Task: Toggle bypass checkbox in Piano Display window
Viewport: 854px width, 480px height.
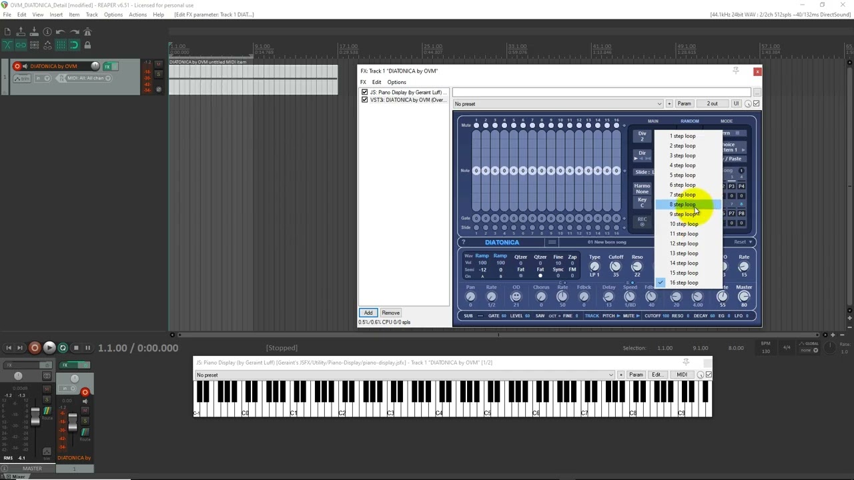Action: (x=709, y=375)
